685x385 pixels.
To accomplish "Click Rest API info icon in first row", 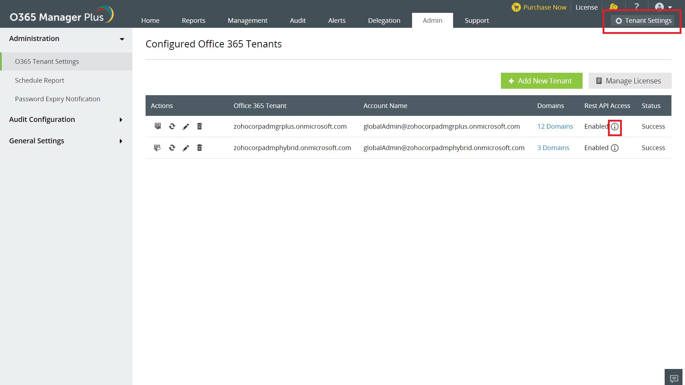I will point(614,127).
